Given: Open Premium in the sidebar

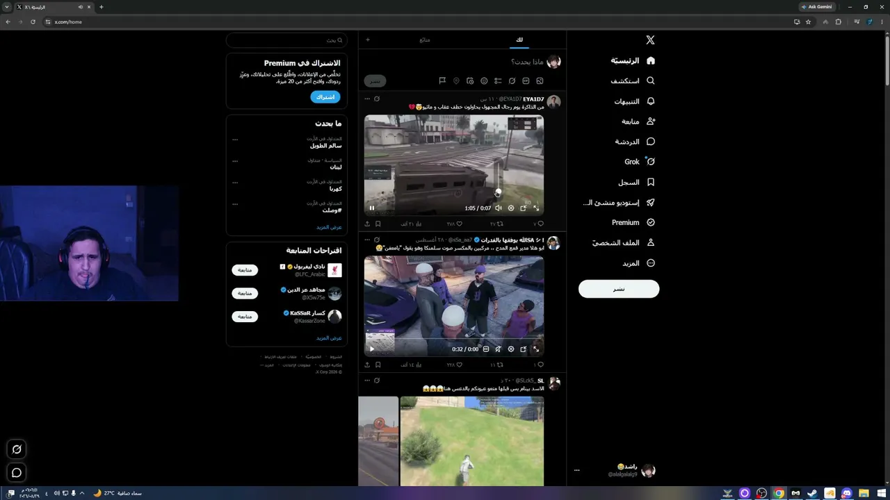Looking at the screenshot, I should point(633,223).
